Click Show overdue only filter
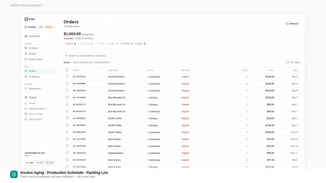 (83, 63)
